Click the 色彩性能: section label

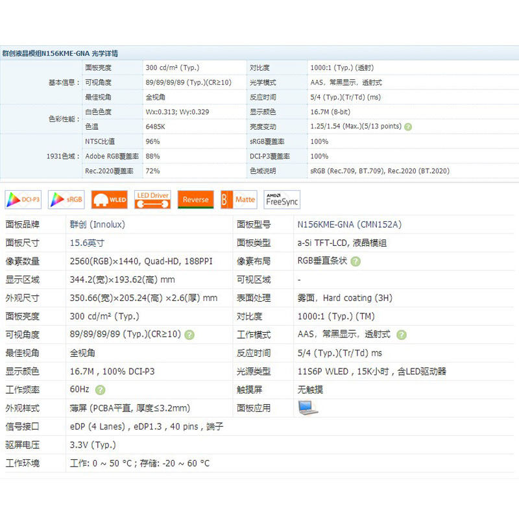[x=64, y=119]
